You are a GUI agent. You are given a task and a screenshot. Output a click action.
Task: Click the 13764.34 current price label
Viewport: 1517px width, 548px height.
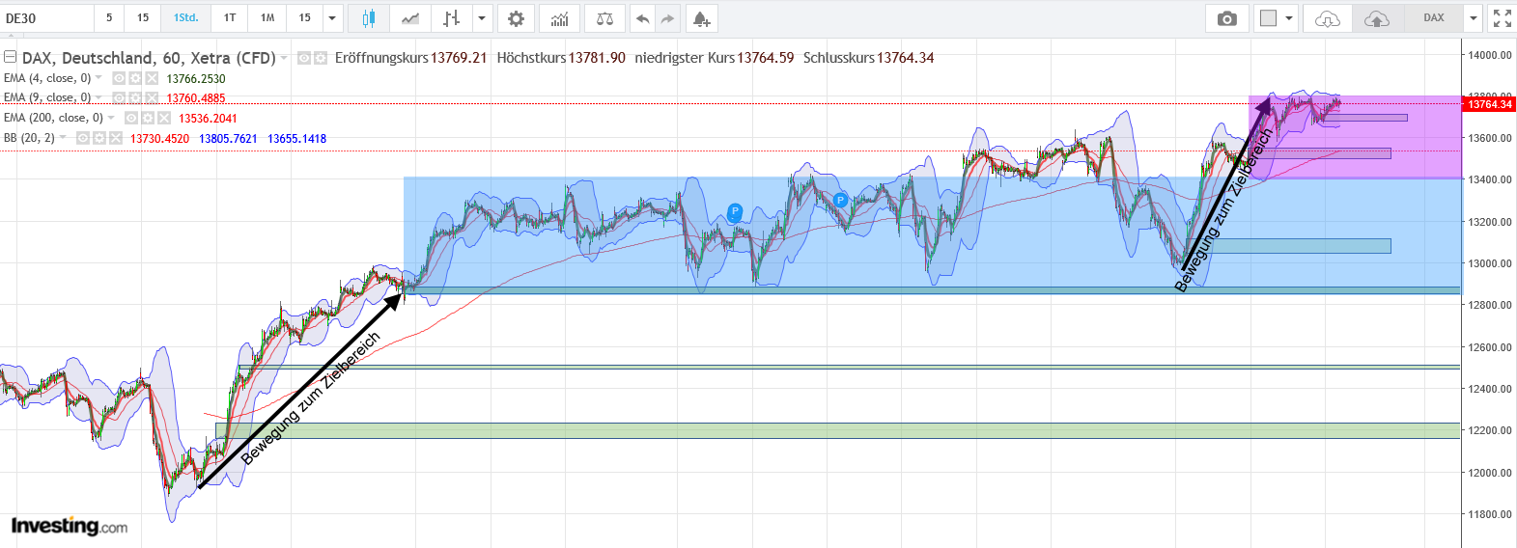(1490, 104)
